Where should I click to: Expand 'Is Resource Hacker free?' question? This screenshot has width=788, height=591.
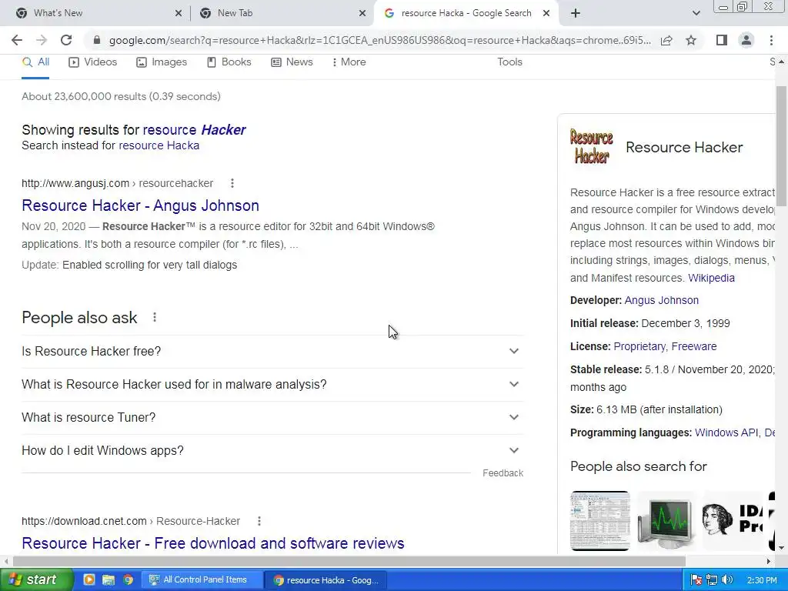(x=272, y=351)
